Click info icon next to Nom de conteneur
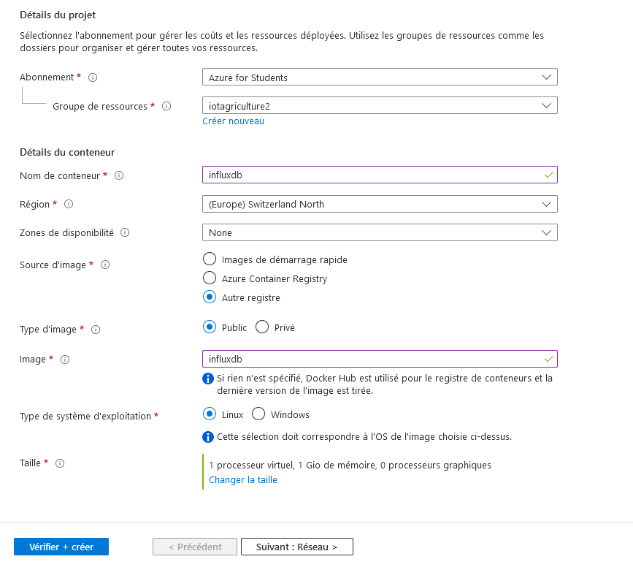 119,175
